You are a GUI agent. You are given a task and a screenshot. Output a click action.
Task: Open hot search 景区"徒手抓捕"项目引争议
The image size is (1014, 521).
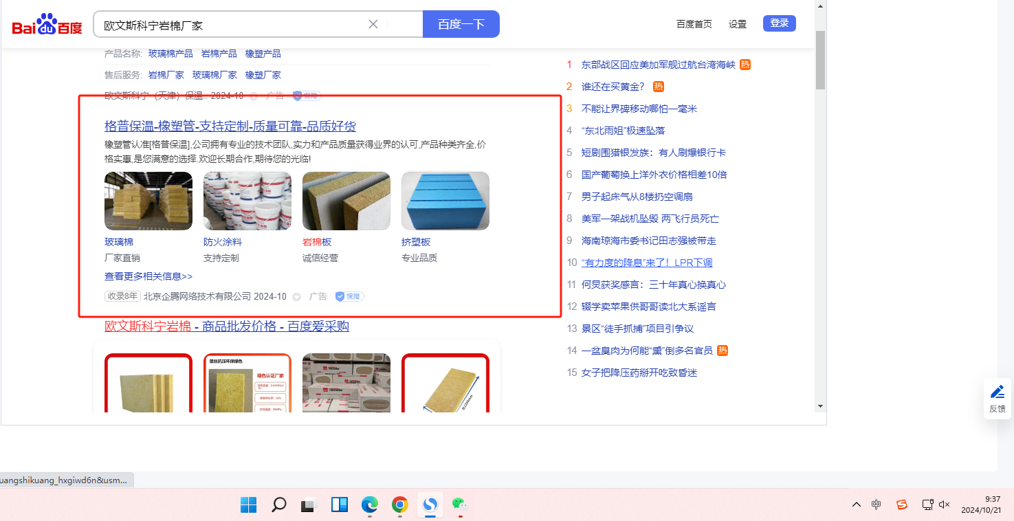[637, 329]
